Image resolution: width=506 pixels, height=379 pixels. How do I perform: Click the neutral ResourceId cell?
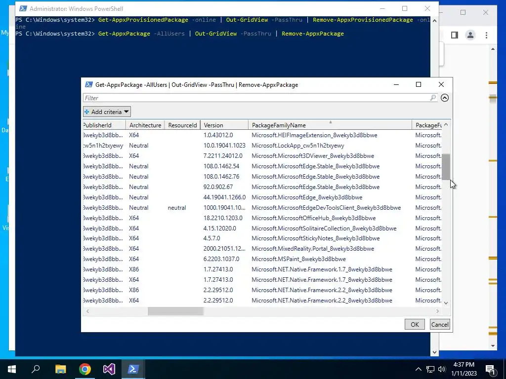point(177,208)
